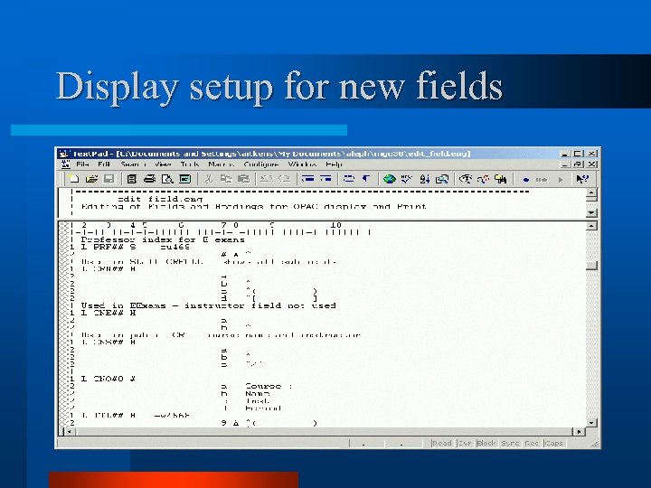Image resolution: width=651 pixels, height=488 pixels.
Task: Click the upper pane's scroll down arrow
Action: [x=591, y=213]
